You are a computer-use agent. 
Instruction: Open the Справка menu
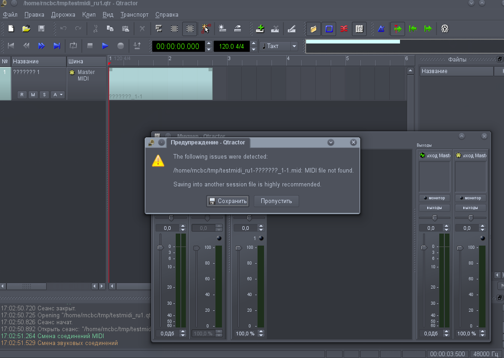[167, 15]
